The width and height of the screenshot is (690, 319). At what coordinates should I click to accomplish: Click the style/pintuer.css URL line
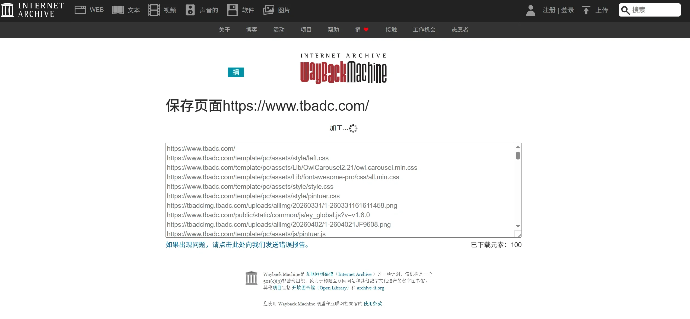tap(253, 196)
